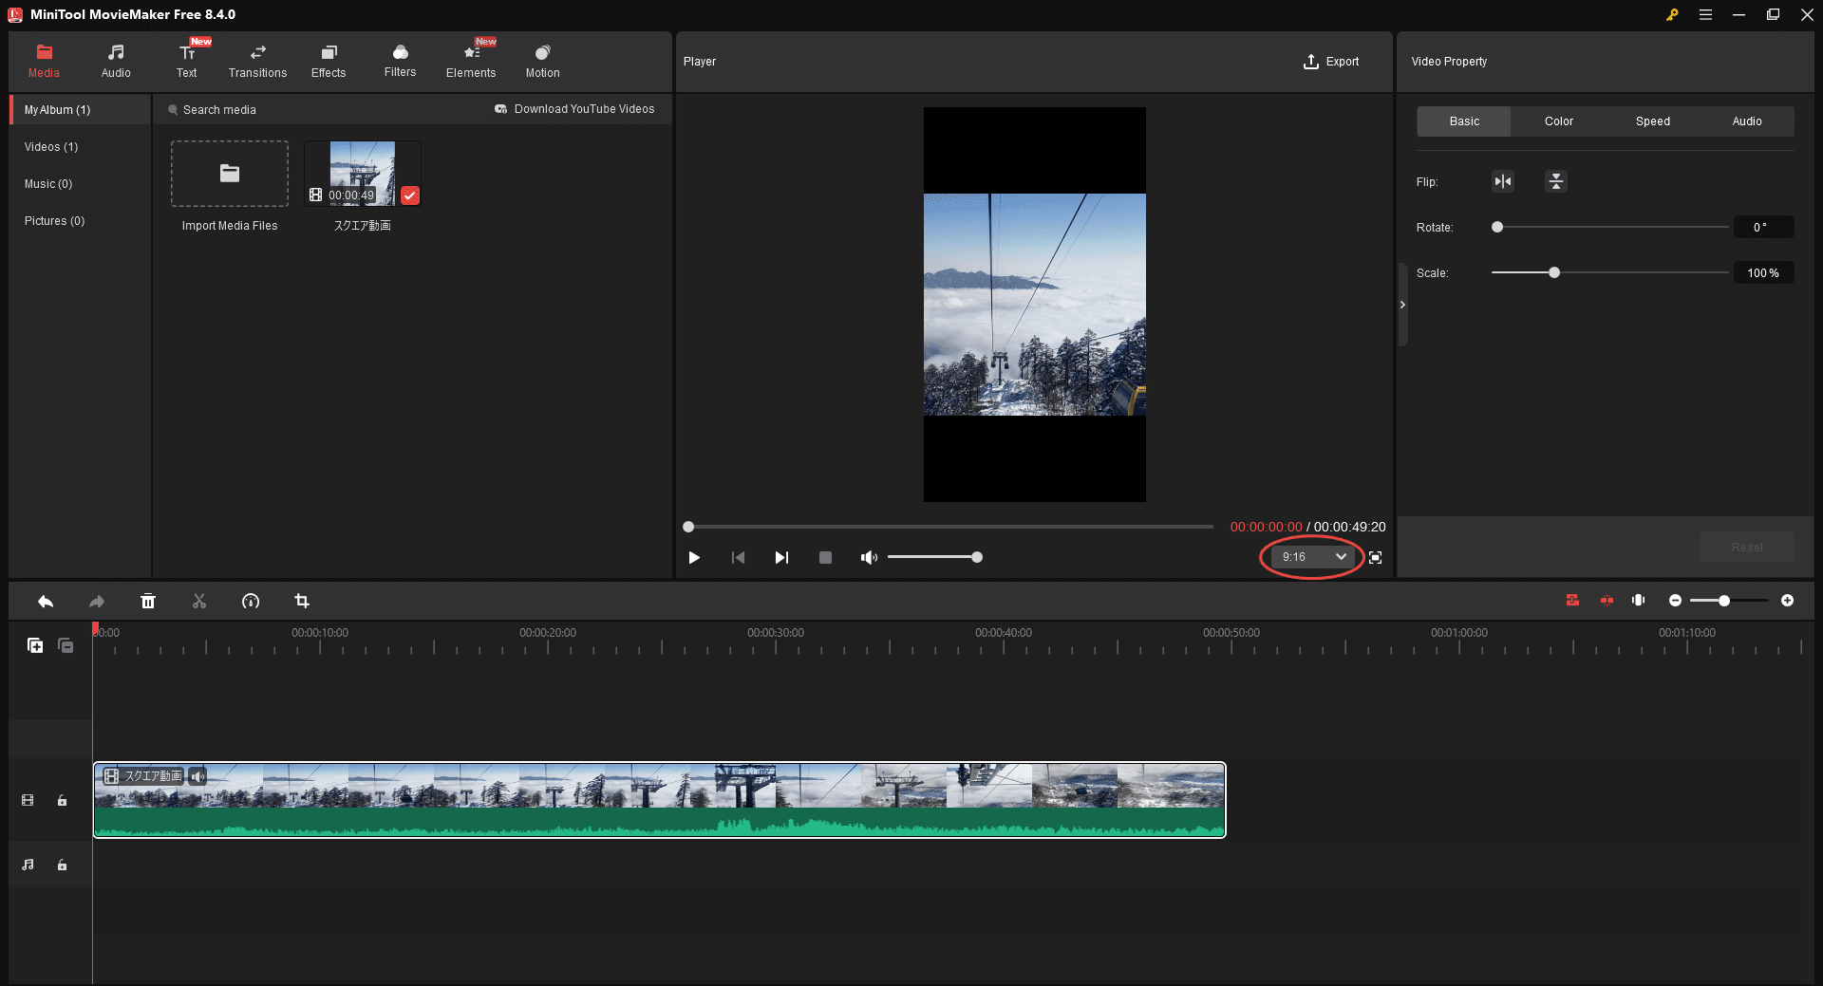Mute the スクエア動画 clip audio
This screenshot has width=1823, height=986.
(x=197, y=775)
